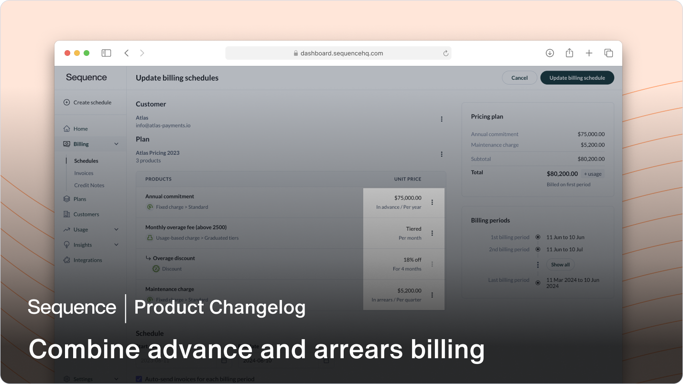This screenshot has width=683, height=384.
Task: Select the Last billing period radio button
Action: coord(537,282)
